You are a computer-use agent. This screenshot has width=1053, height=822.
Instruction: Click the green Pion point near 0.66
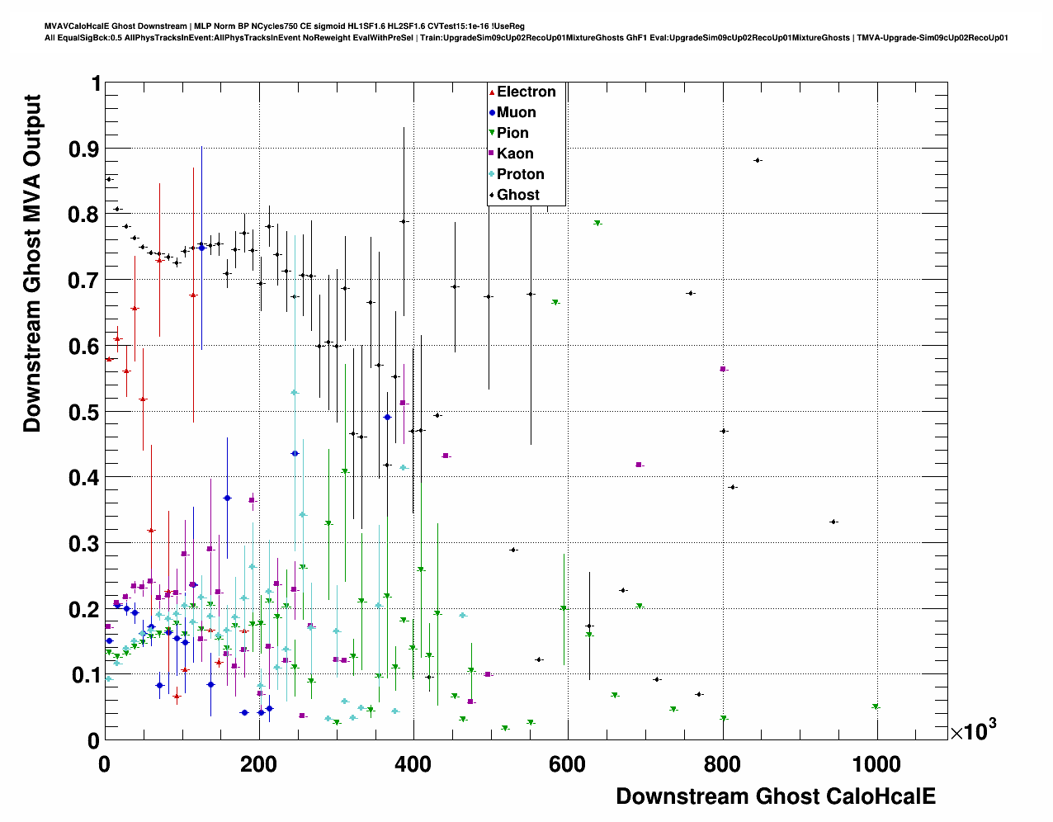click(555, 303)
